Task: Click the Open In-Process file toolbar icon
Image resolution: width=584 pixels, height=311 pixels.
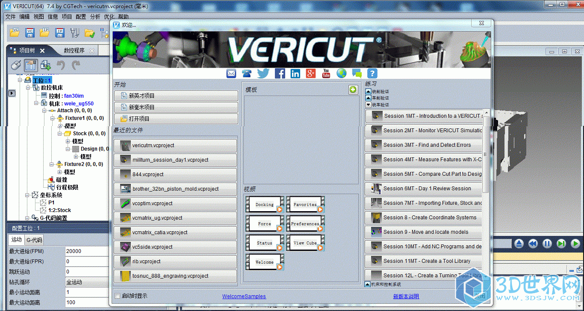Action: (45, 32)
